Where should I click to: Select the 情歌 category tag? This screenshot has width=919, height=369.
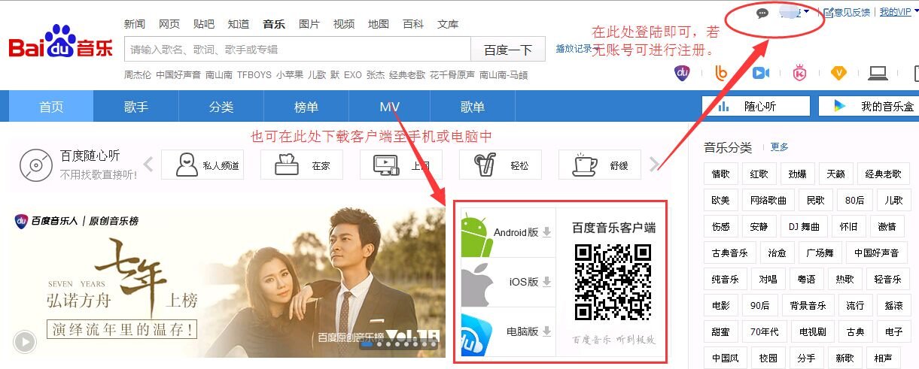point(721,174)
